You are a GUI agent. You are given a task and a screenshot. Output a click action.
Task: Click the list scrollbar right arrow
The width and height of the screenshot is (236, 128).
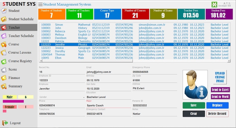[229, 61]
